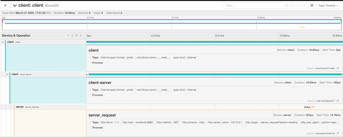Viewport: 343px width, 137px height.
Task: Collapse the client-server span row
Action: coord(7,74)
